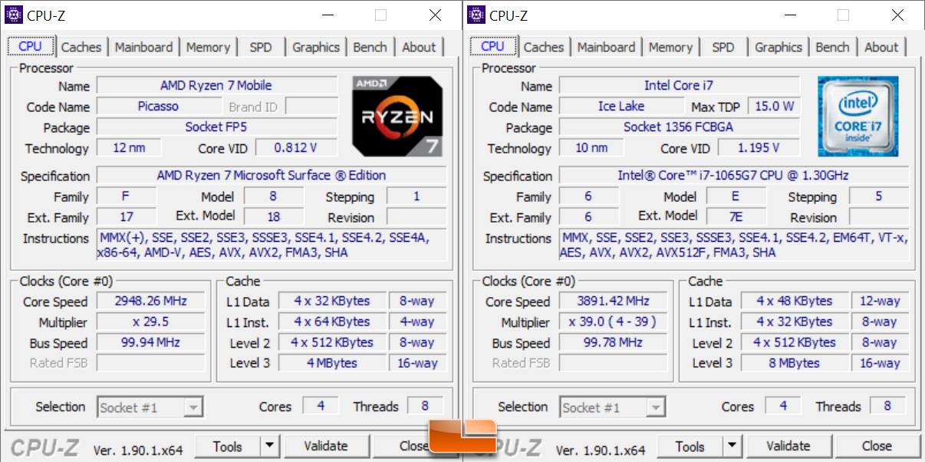
Task: Click the CPU-Z app icon in right window title bar
Action: (476, 15)
